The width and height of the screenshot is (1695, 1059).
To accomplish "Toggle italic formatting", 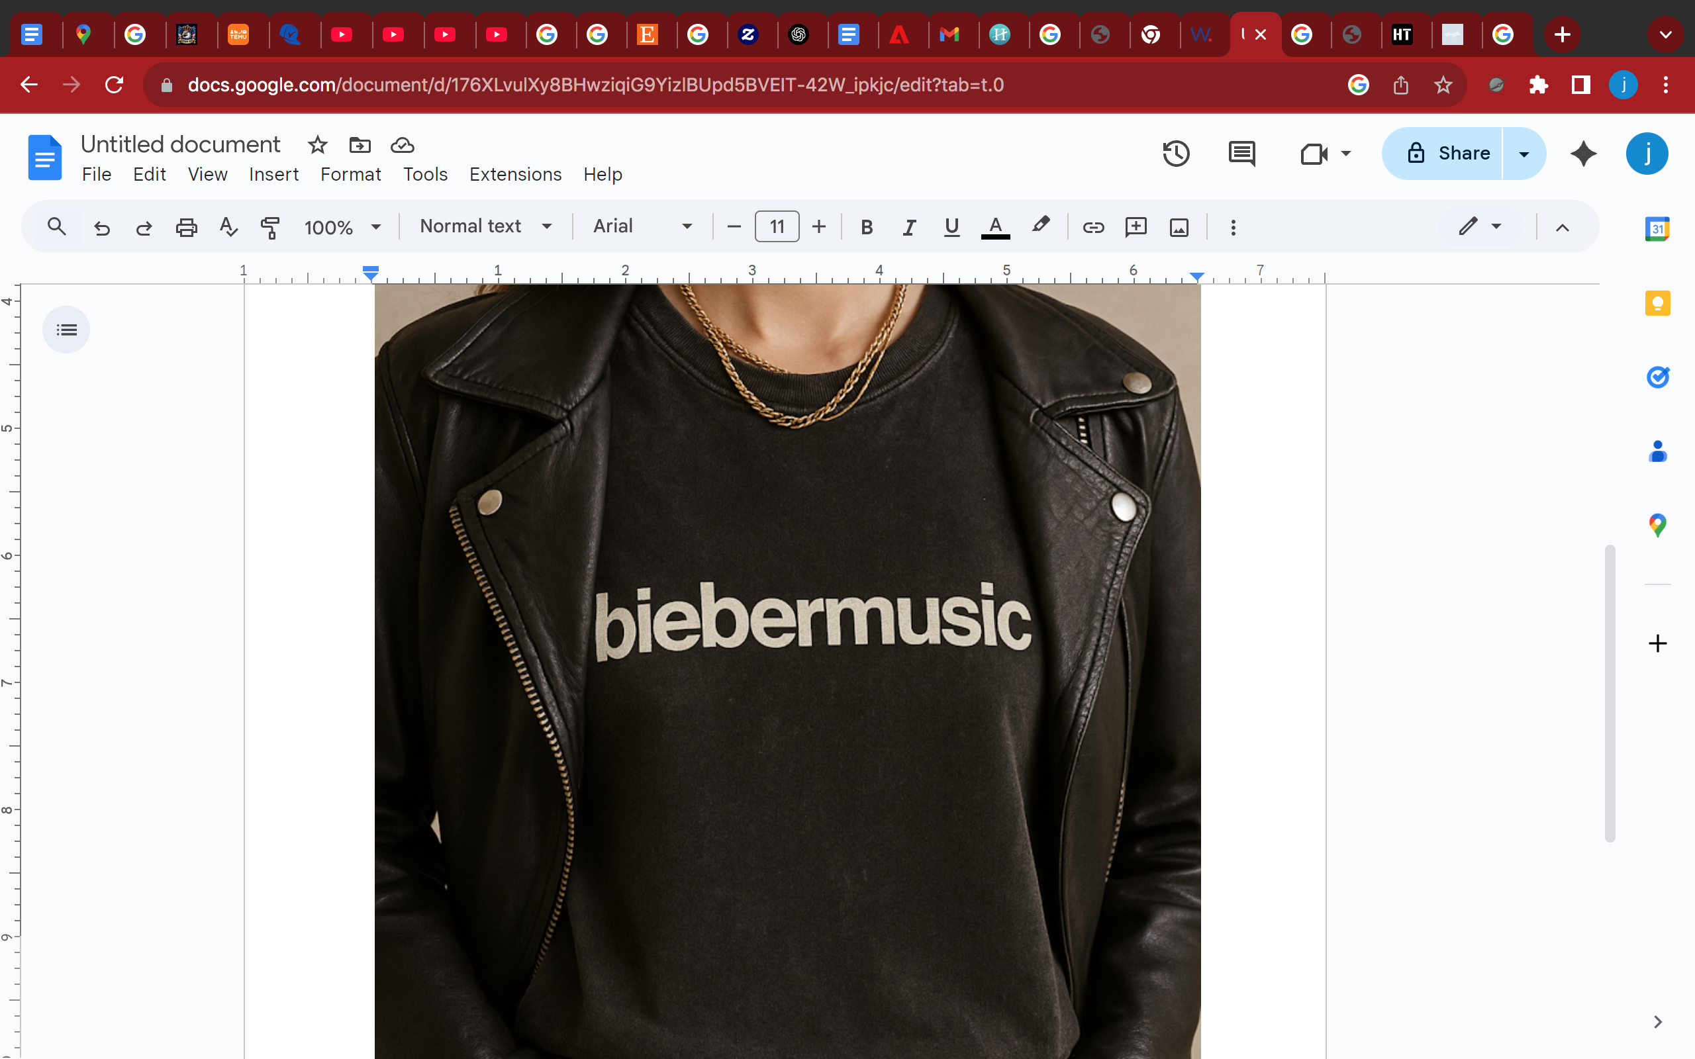I will coord(909,227).
